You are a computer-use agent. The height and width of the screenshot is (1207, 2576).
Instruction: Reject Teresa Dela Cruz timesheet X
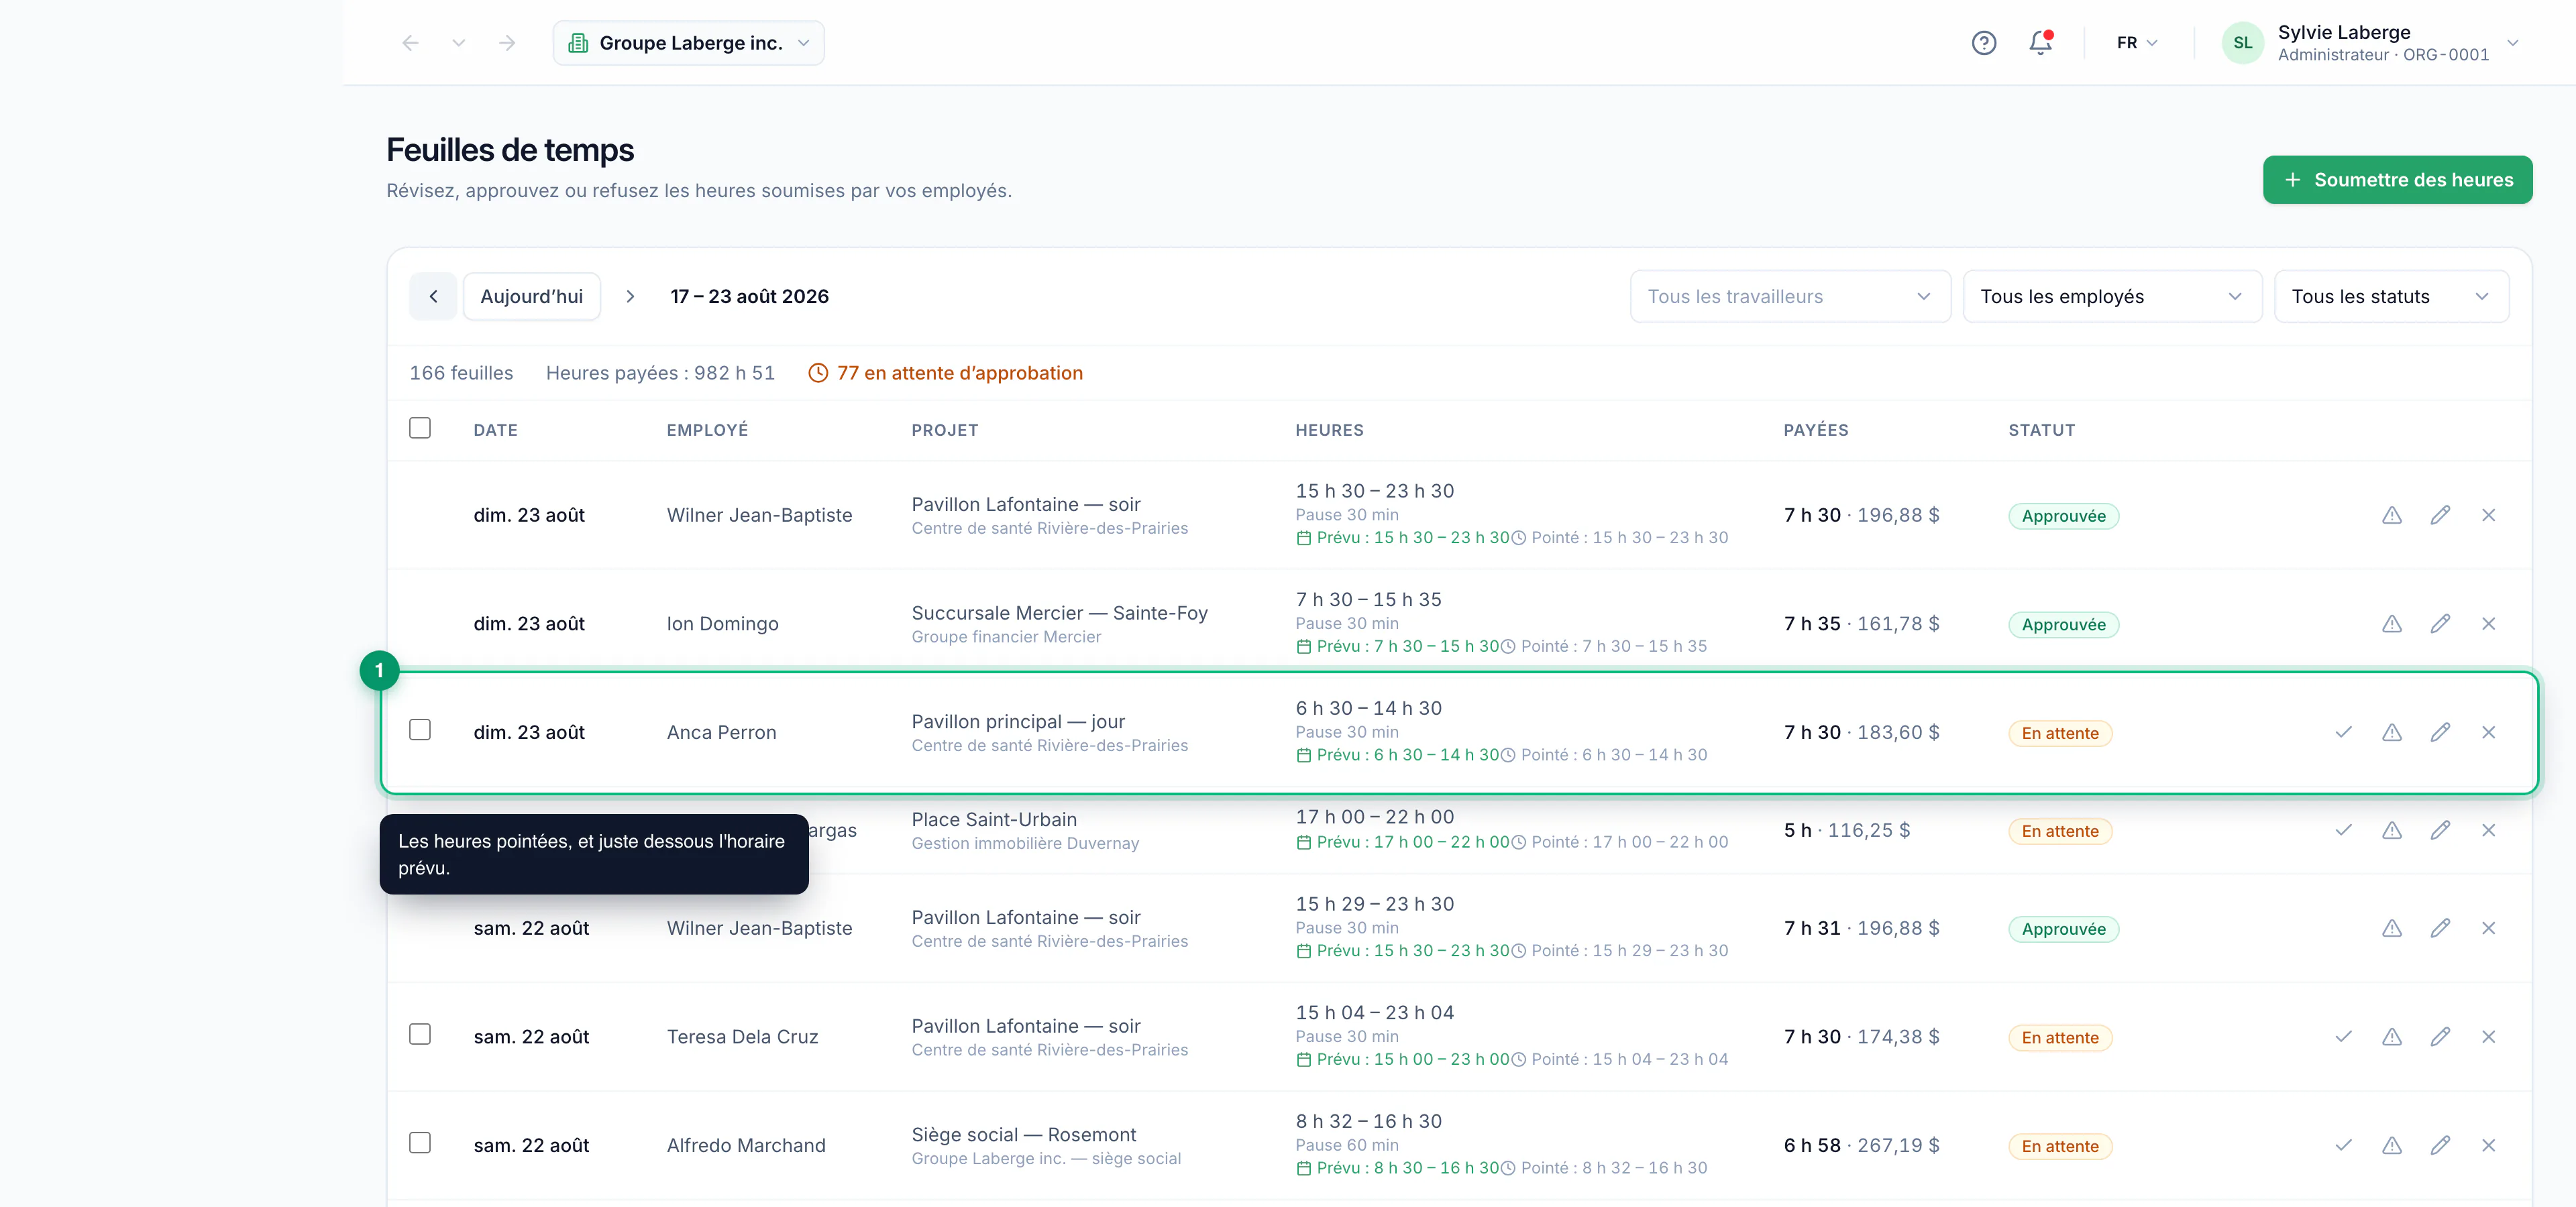(2488, 1037)
